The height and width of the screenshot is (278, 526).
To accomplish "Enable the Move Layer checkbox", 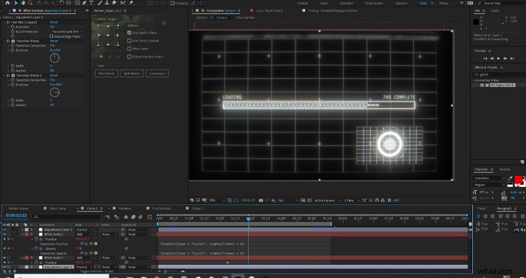I will click(129, 49).
